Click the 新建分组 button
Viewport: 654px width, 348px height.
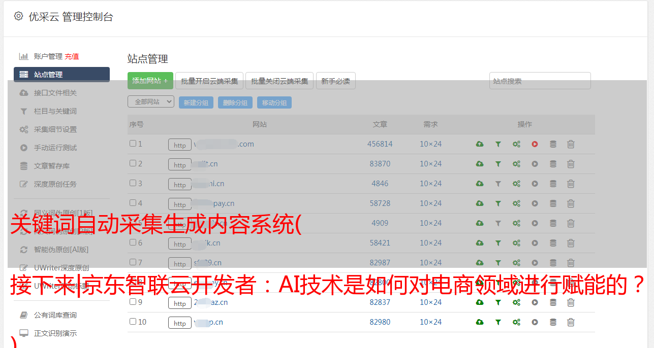pyautogui.click(x=196, y=102)
